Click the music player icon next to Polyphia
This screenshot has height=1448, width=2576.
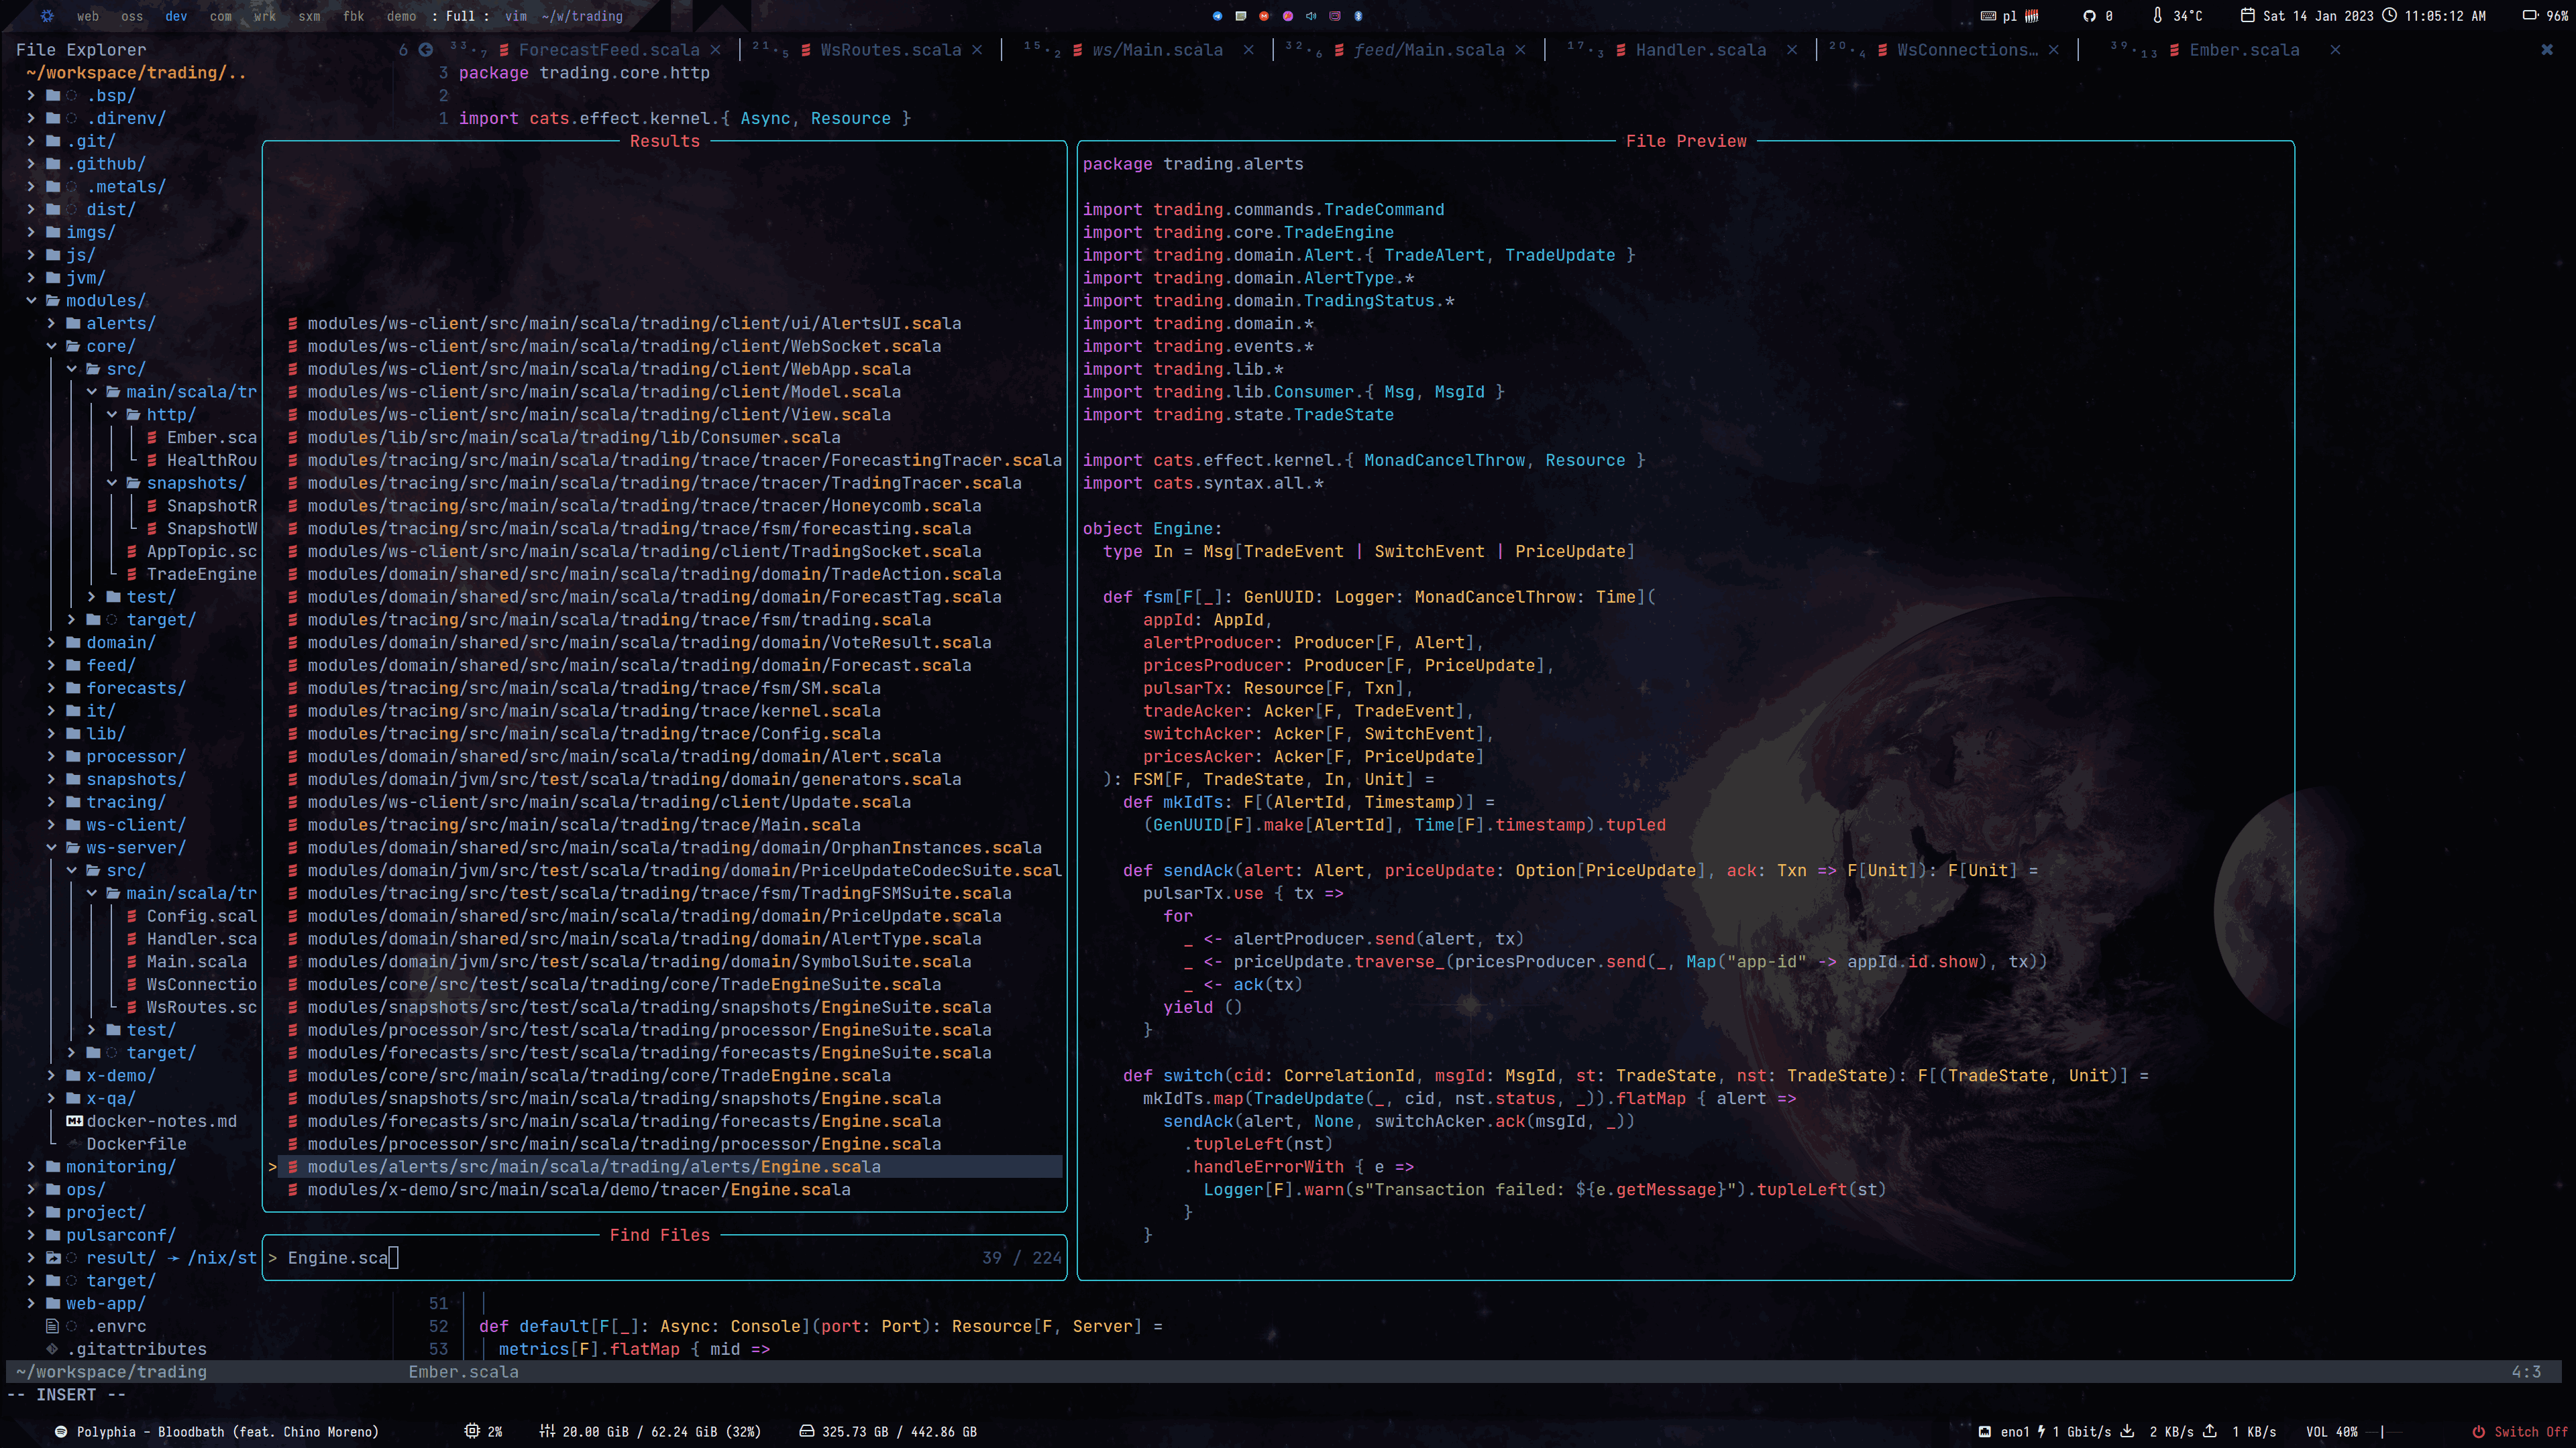click(61, 1431)
